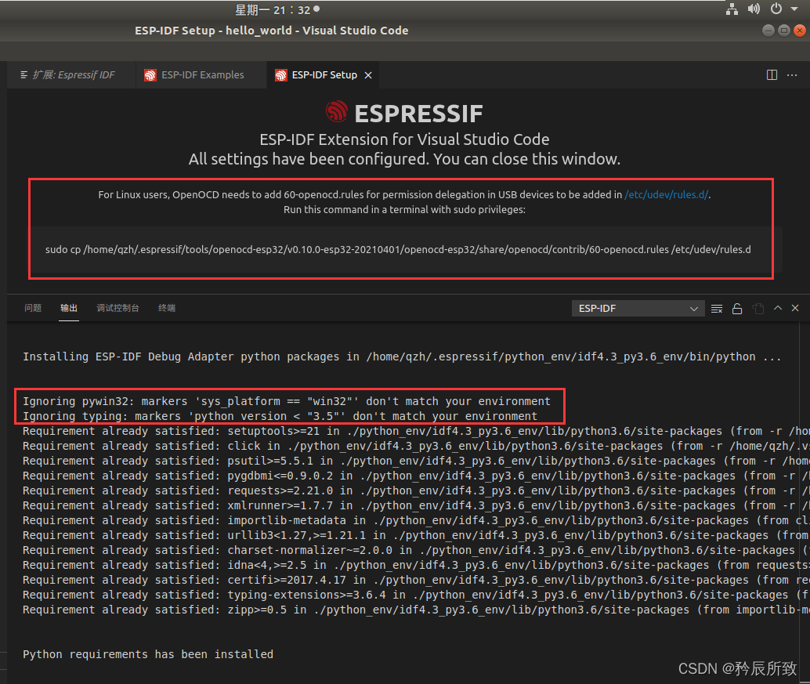Maximize the Visual Studio Code window

[x=783, y=31]
